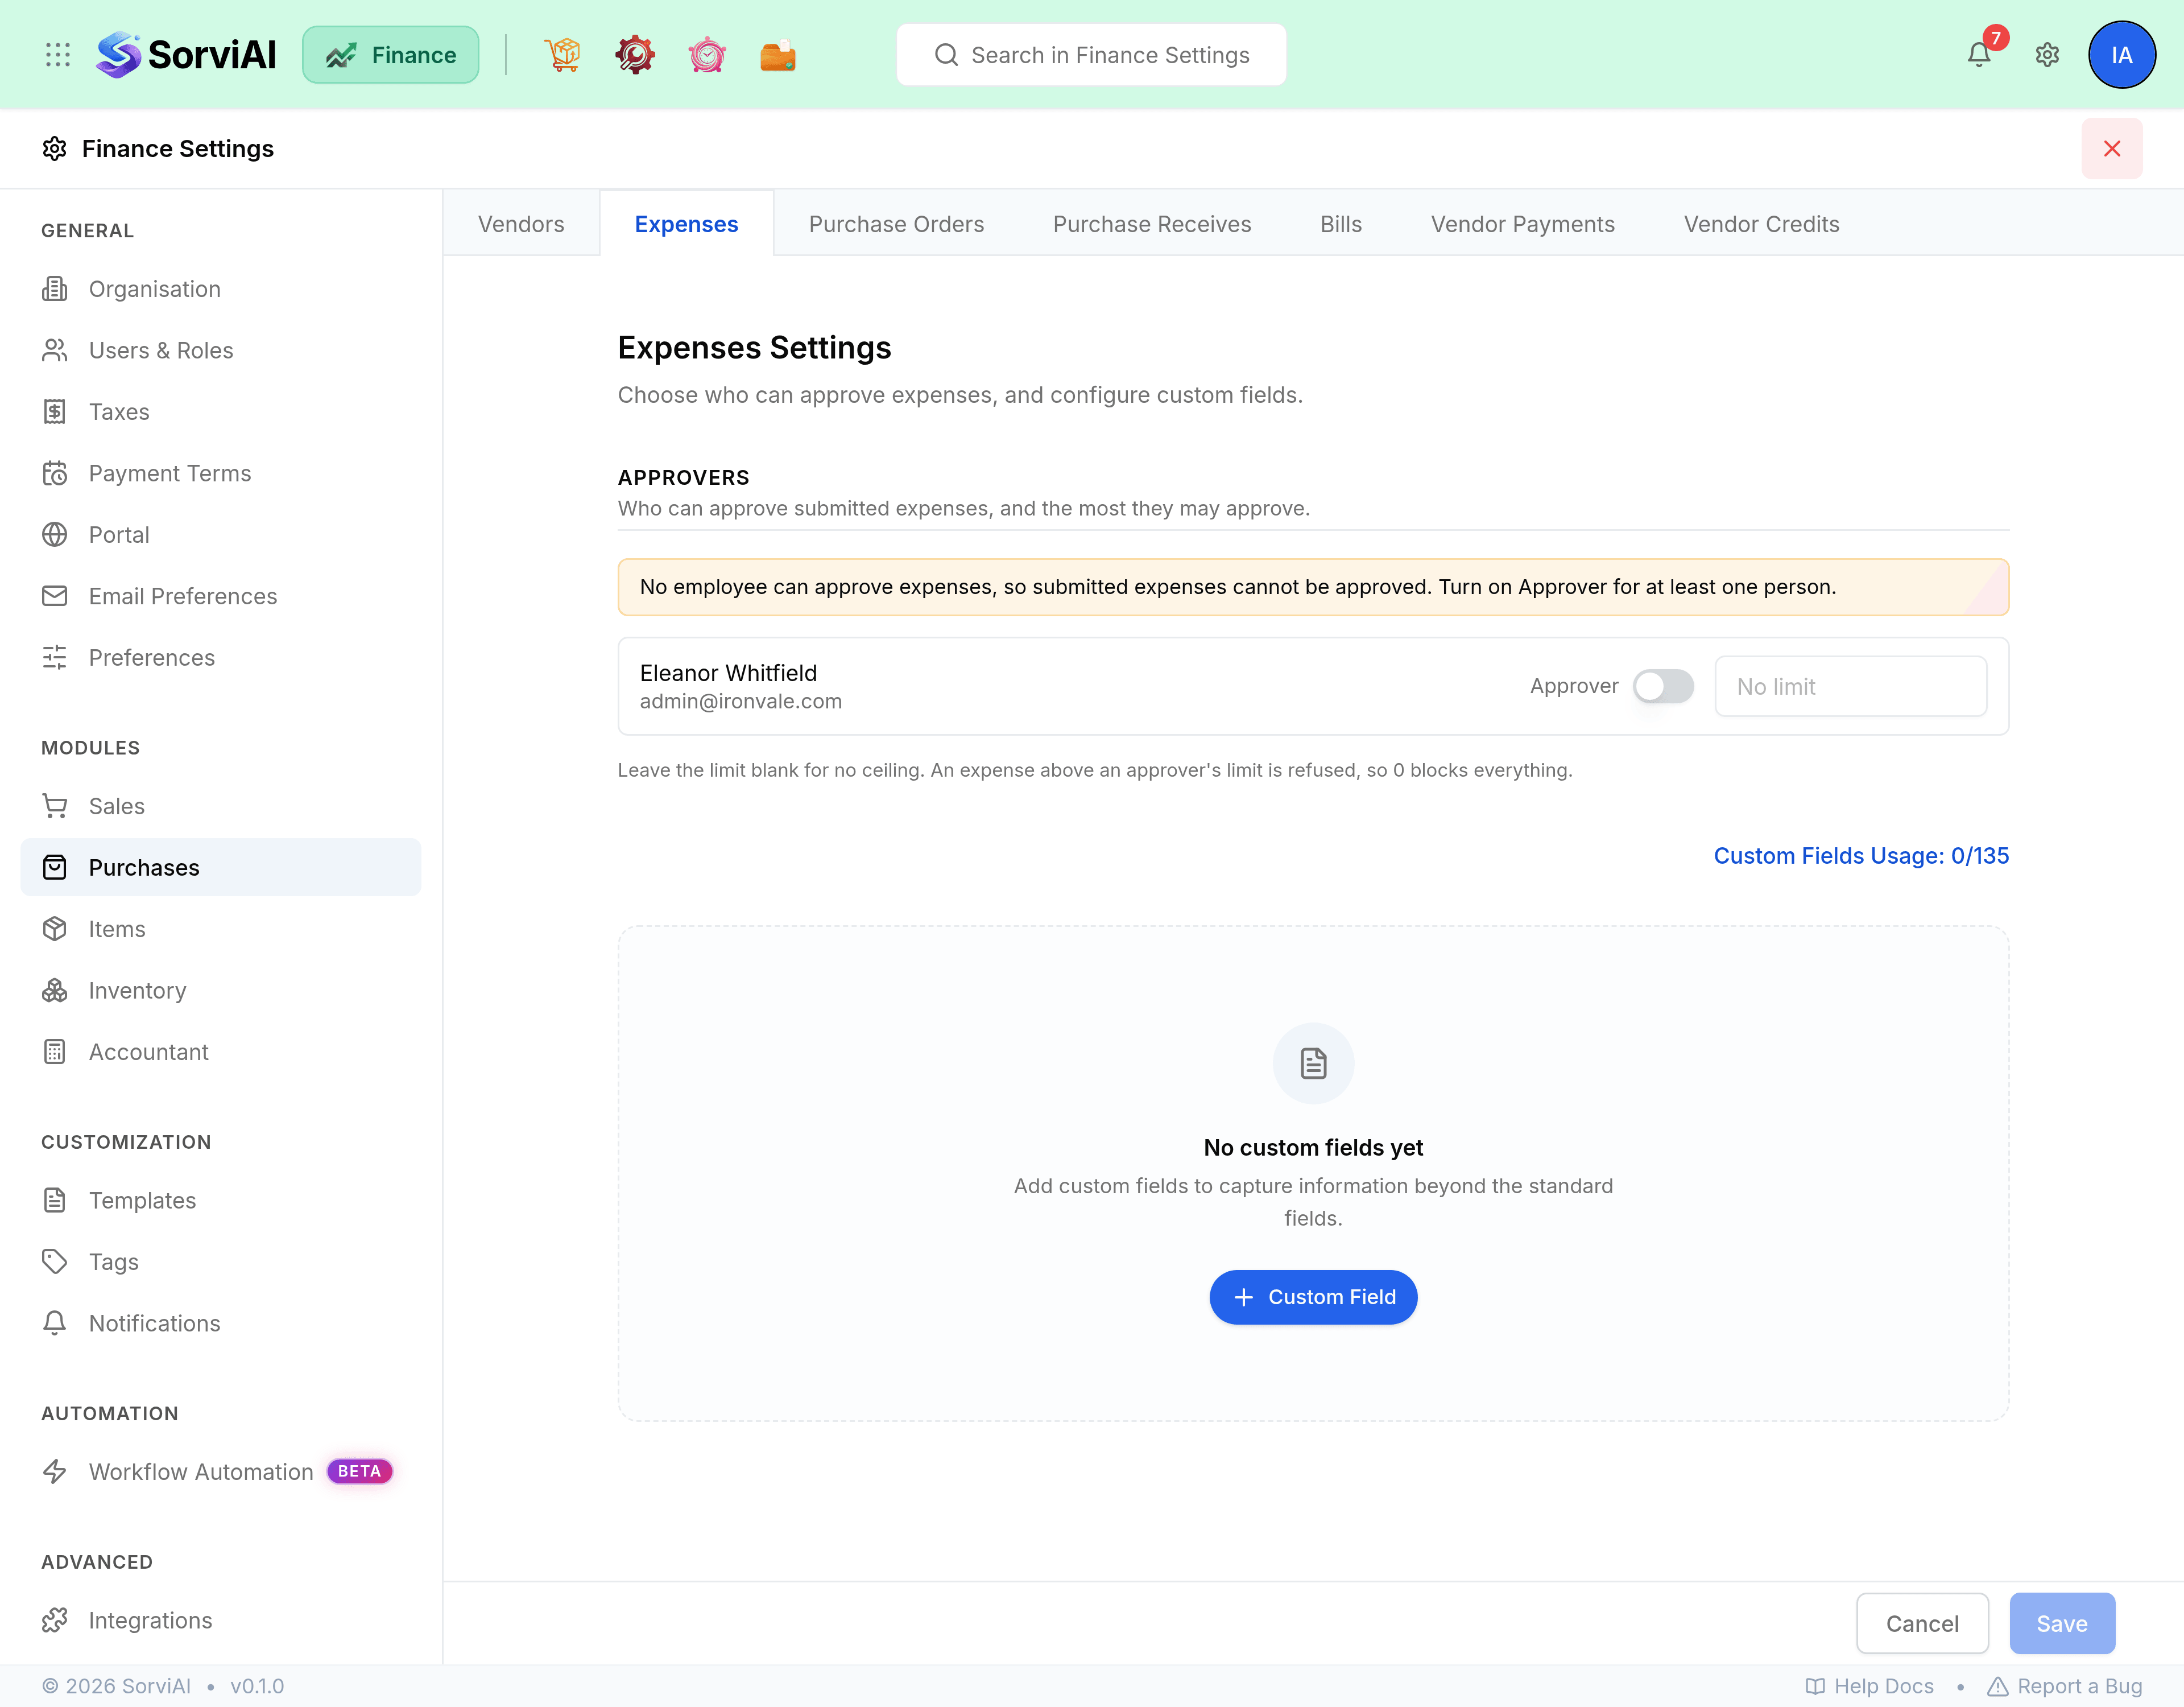Click the SorviAI logo
The height and width of the screenshot is (1707, 2184).
click(x=186, y=55)
